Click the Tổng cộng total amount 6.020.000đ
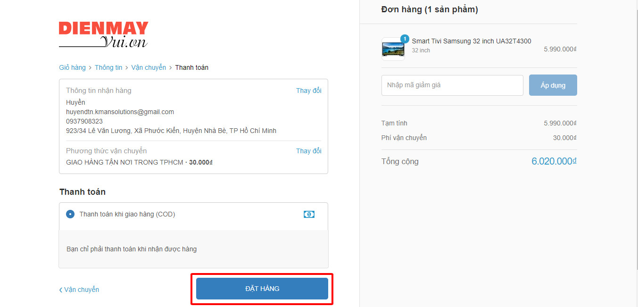The width and height of the screenshot is (638, 307). (554, 161)
